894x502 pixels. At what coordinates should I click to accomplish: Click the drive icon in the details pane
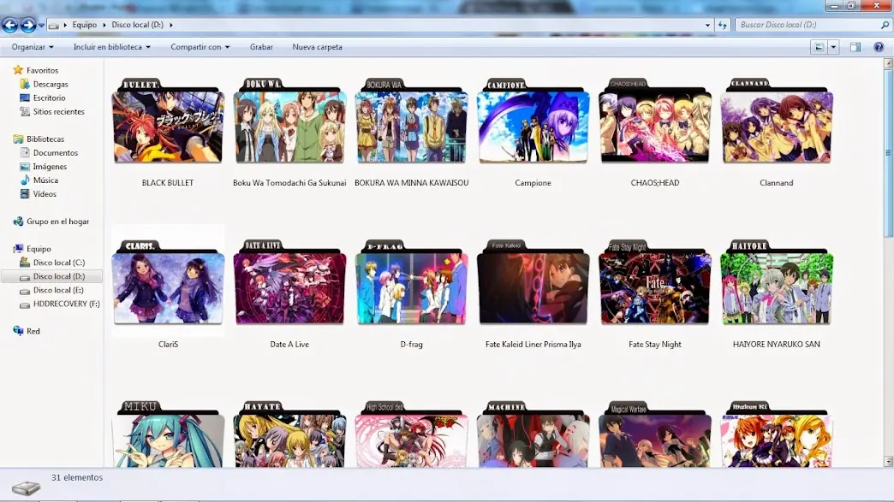[27, 487]
